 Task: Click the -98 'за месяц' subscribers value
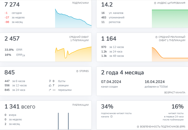(x=7, y=22)
